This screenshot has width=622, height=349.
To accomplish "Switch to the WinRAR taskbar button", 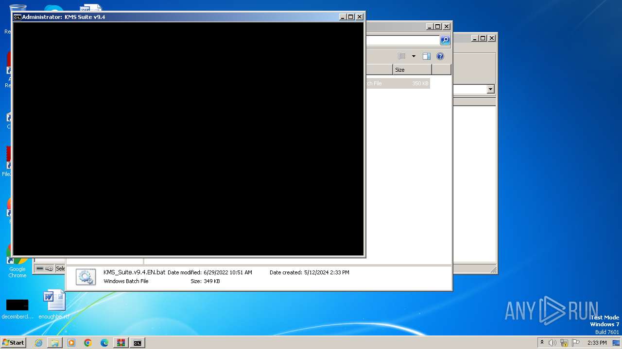I will coord(121,343).
